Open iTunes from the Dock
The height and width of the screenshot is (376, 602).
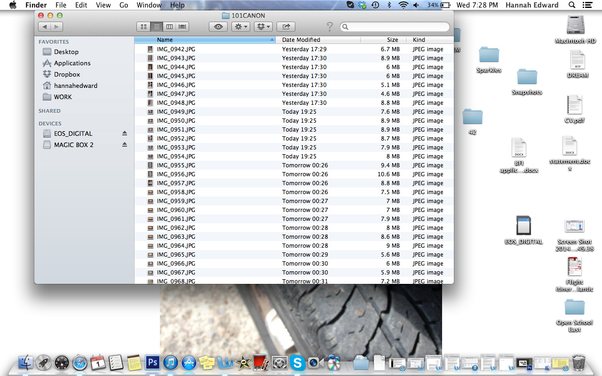pyautogui.click(x=171, y=362)
